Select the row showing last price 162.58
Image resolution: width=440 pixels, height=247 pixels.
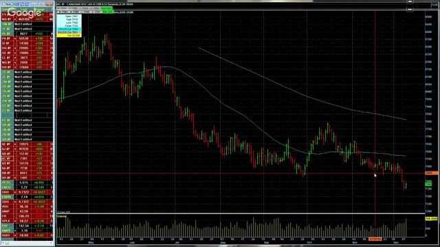click(x=27, y=226)
